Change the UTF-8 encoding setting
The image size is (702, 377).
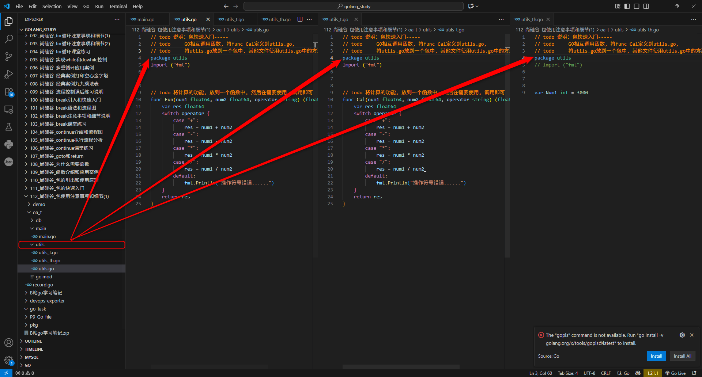click(x=589, y=373)
